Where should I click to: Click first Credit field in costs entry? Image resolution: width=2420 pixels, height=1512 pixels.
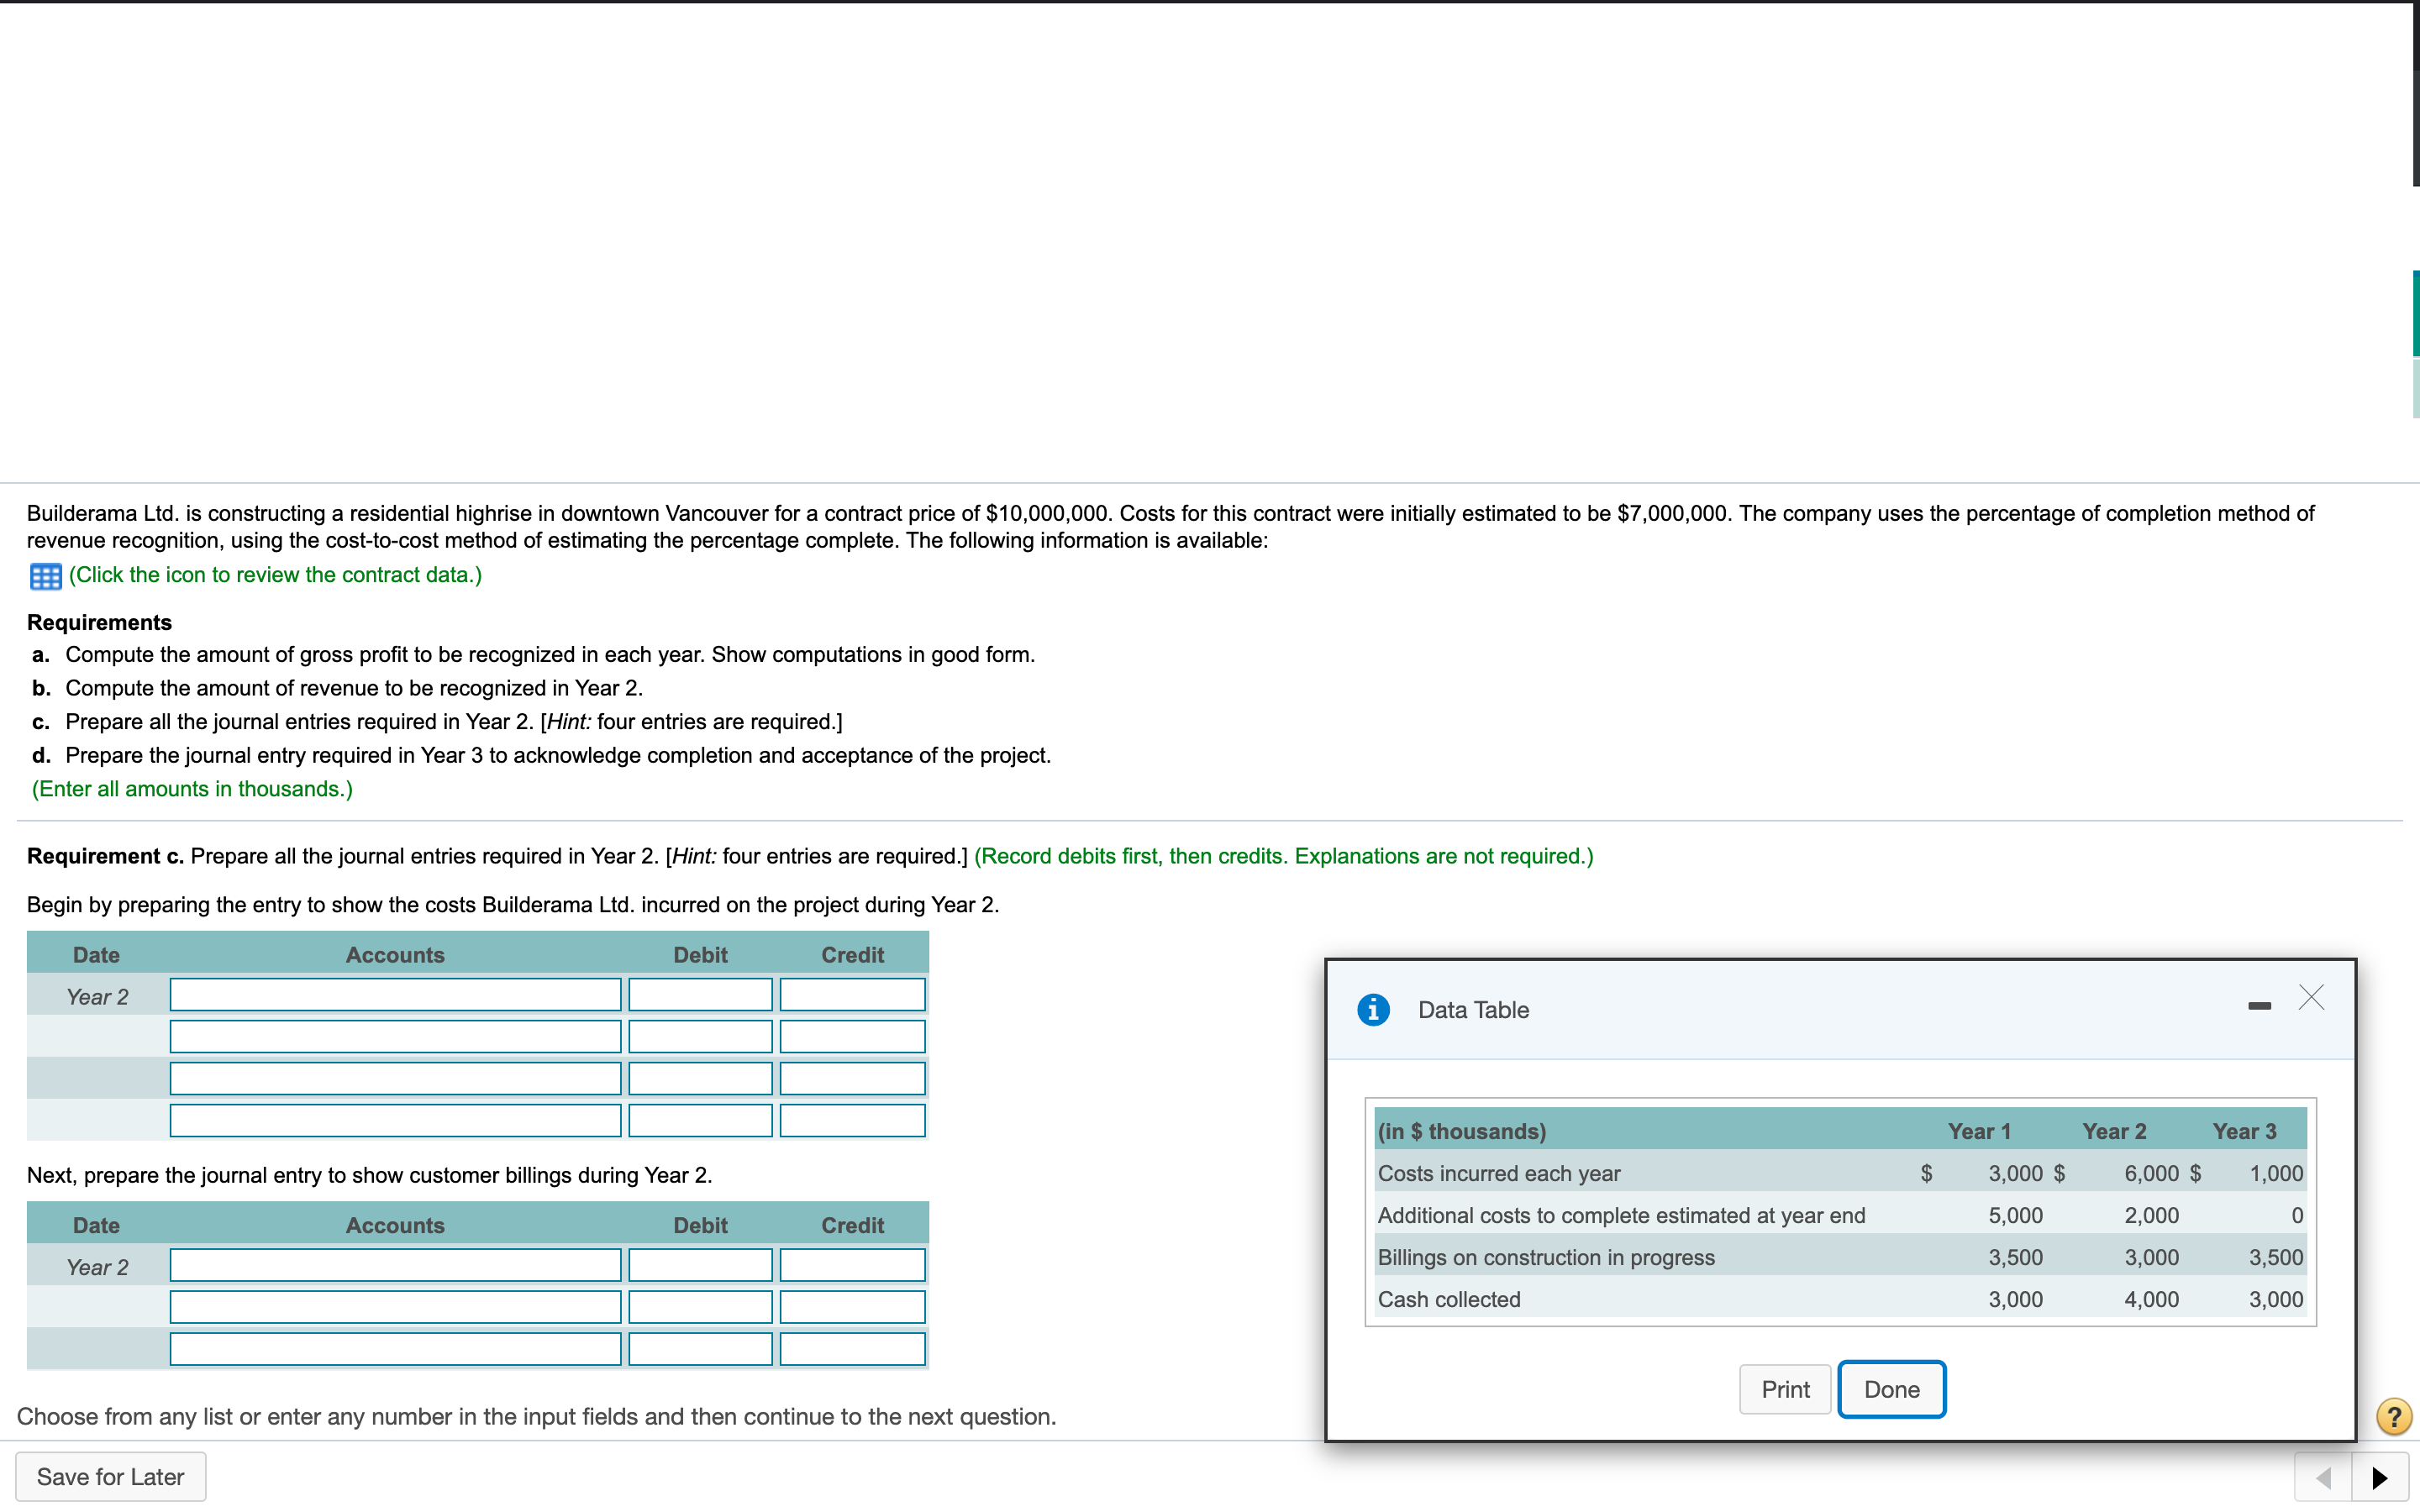852,995
